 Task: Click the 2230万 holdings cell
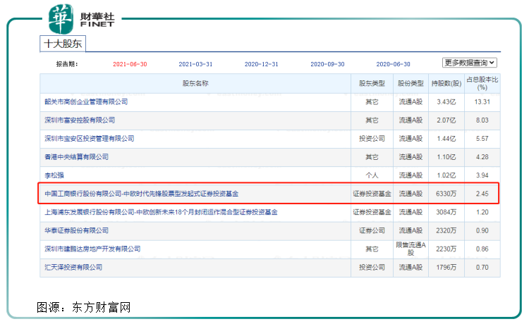(x=446, y=249)
